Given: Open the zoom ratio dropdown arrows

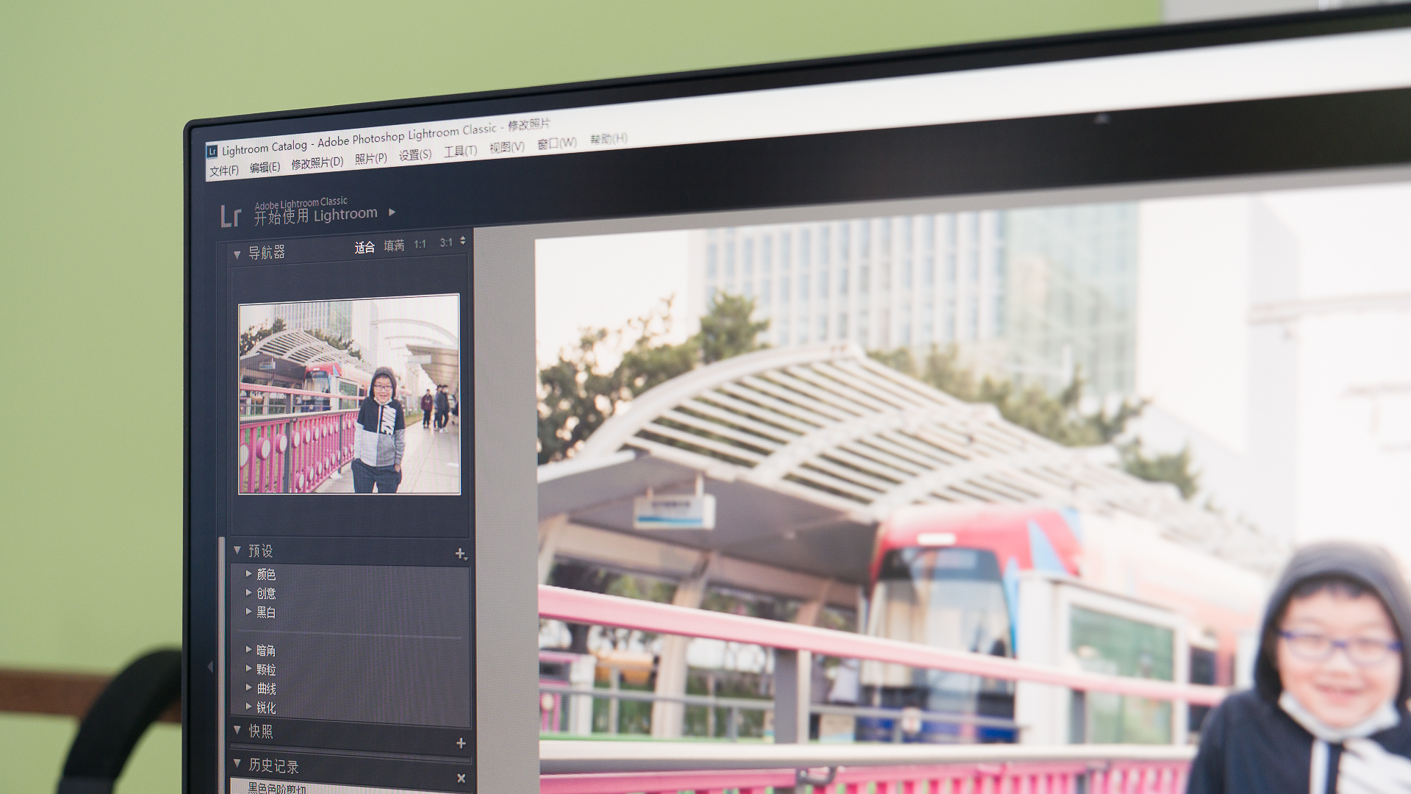Looking at the screenshot, I should (462, 241).
